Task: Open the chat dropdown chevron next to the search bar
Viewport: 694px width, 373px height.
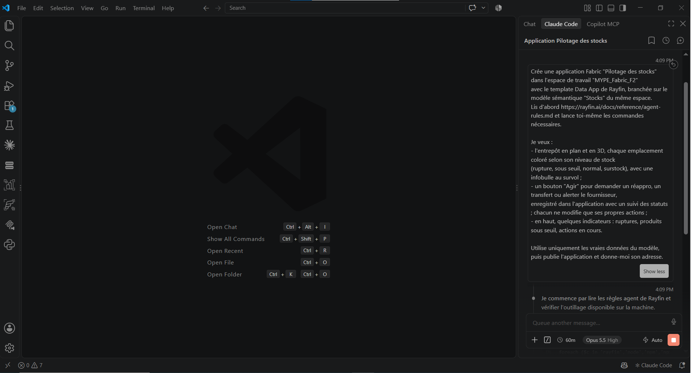Action: click(x=483, y=8)
